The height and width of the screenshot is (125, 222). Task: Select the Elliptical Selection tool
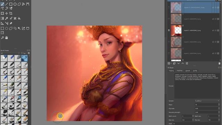tap(7, 28)
